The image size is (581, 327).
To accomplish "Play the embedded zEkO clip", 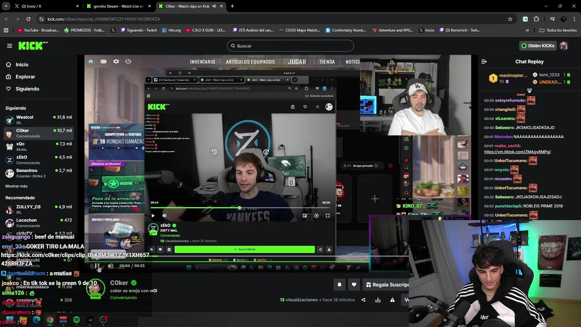I will point(153,216).
